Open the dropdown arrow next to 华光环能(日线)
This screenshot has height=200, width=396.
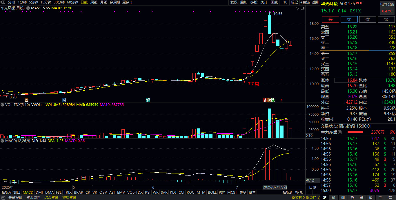[28, 8]
